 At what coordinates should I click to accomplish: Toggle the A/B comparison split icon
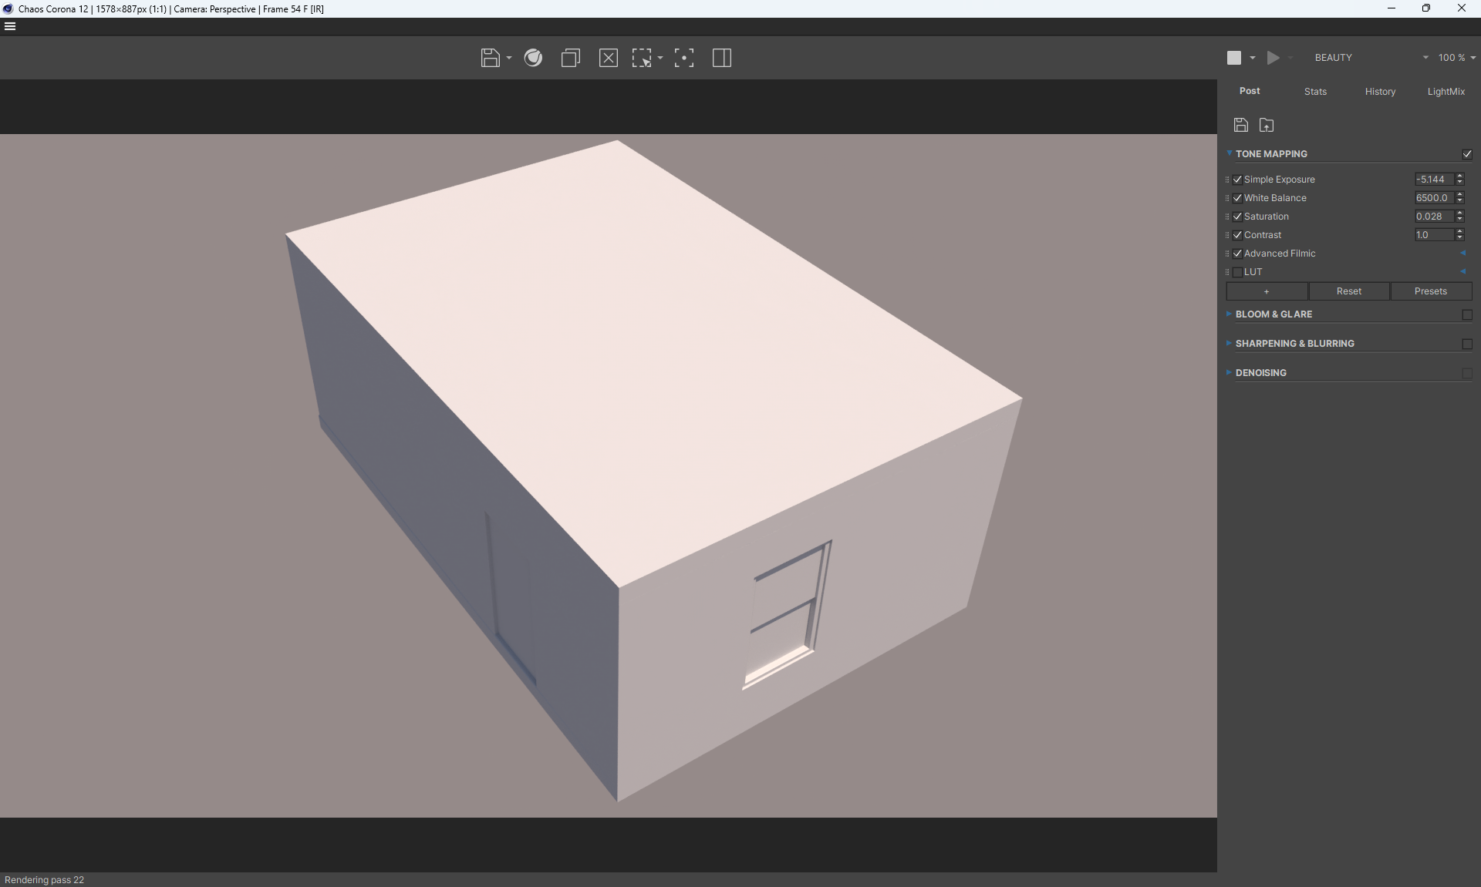click(x=721, y=58)
